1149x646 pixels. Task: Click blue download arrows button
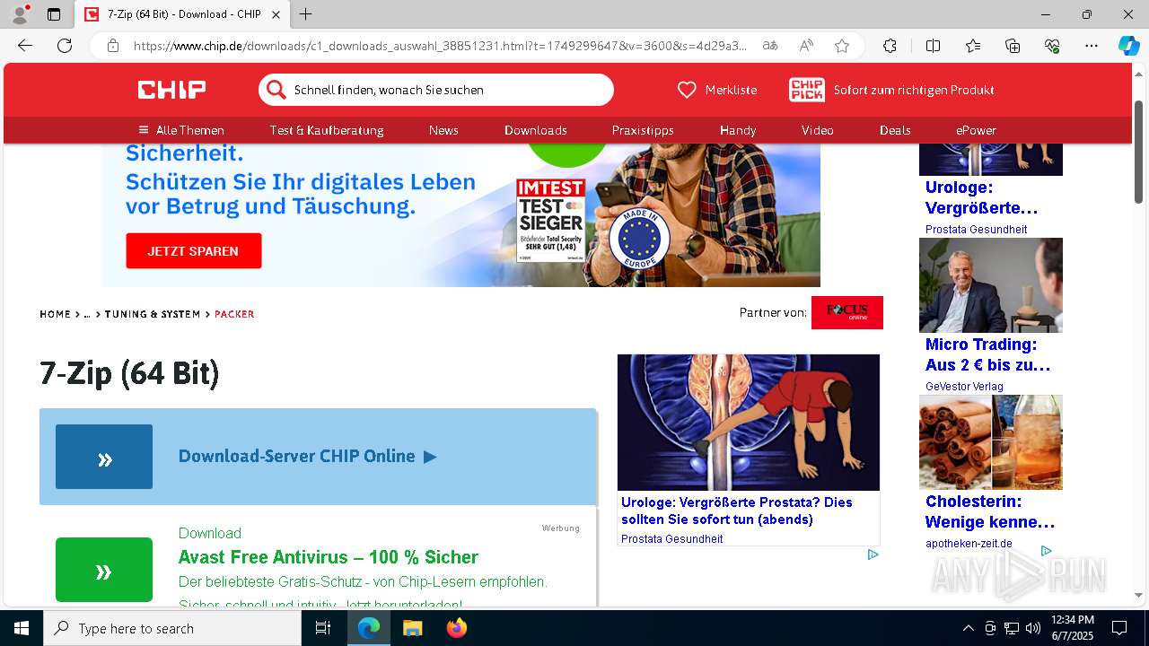(104, 457)
